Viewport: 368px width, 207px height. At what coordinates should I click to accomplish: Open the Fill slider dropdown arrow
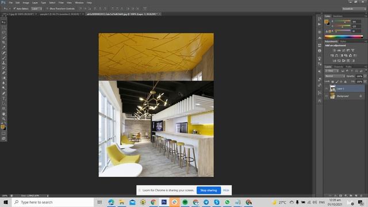[365, 82]
